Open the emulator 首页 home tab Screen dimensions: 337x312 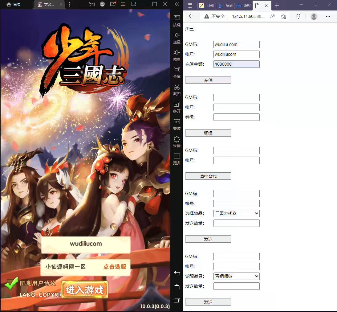(14, 4)
